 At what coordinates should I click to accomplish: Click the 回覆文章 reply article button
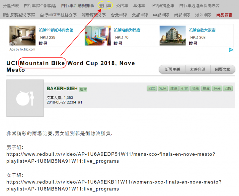[x=223, y=70]
